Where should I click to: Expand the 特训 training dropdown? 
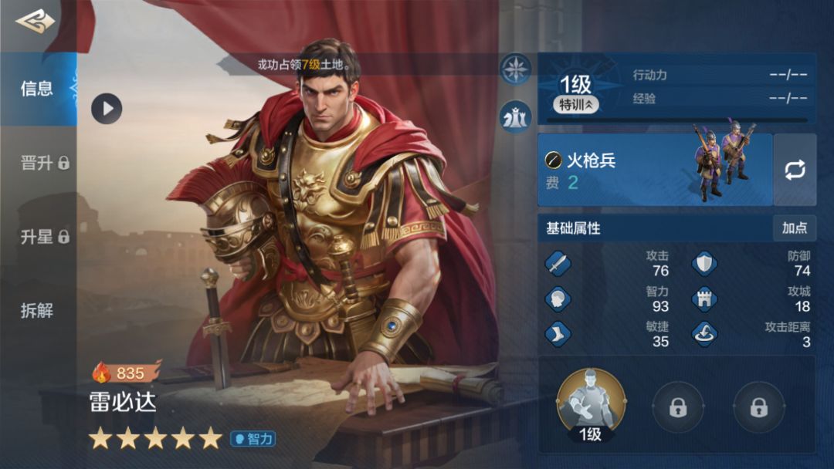click(x=576, y=105)
